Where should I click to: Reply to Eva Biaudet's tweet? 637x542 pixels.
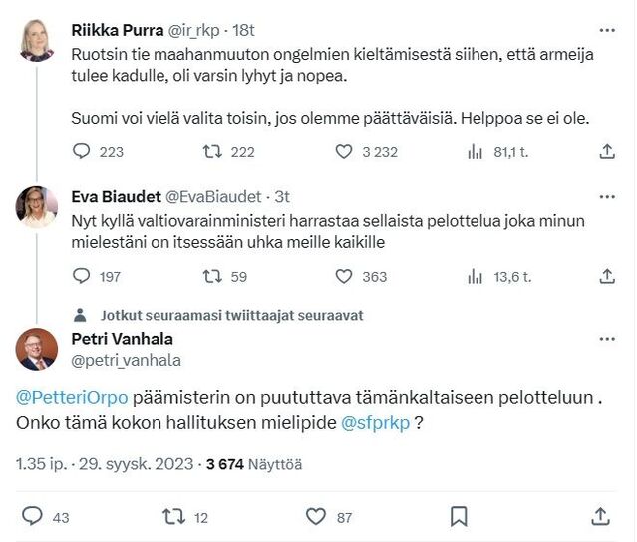[x=82, y=276]
